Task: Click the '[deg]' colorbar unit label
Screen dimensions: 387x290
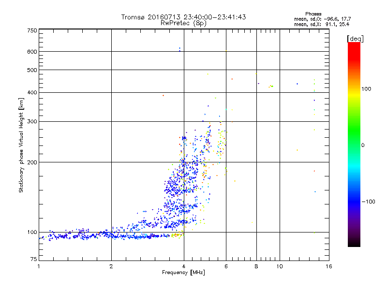Action: tap(355, 39)
